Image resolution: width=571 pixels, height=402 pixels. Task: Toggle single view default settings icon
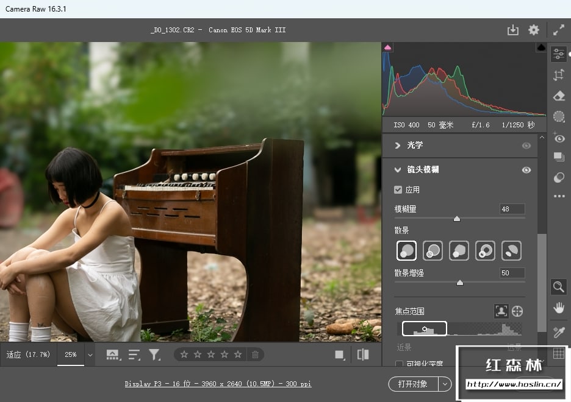click(x=340, y=354)
